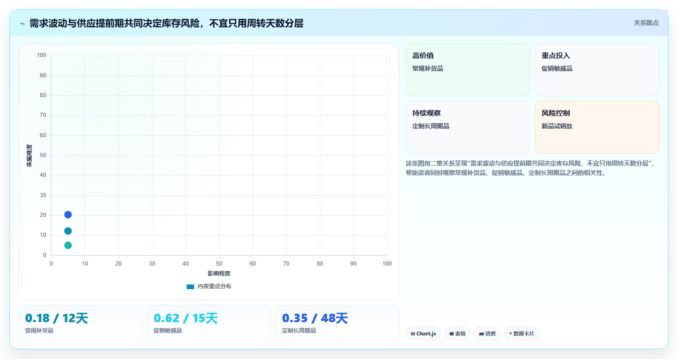
Task: Click the lightning icon before the title
Action: point(23,24)
